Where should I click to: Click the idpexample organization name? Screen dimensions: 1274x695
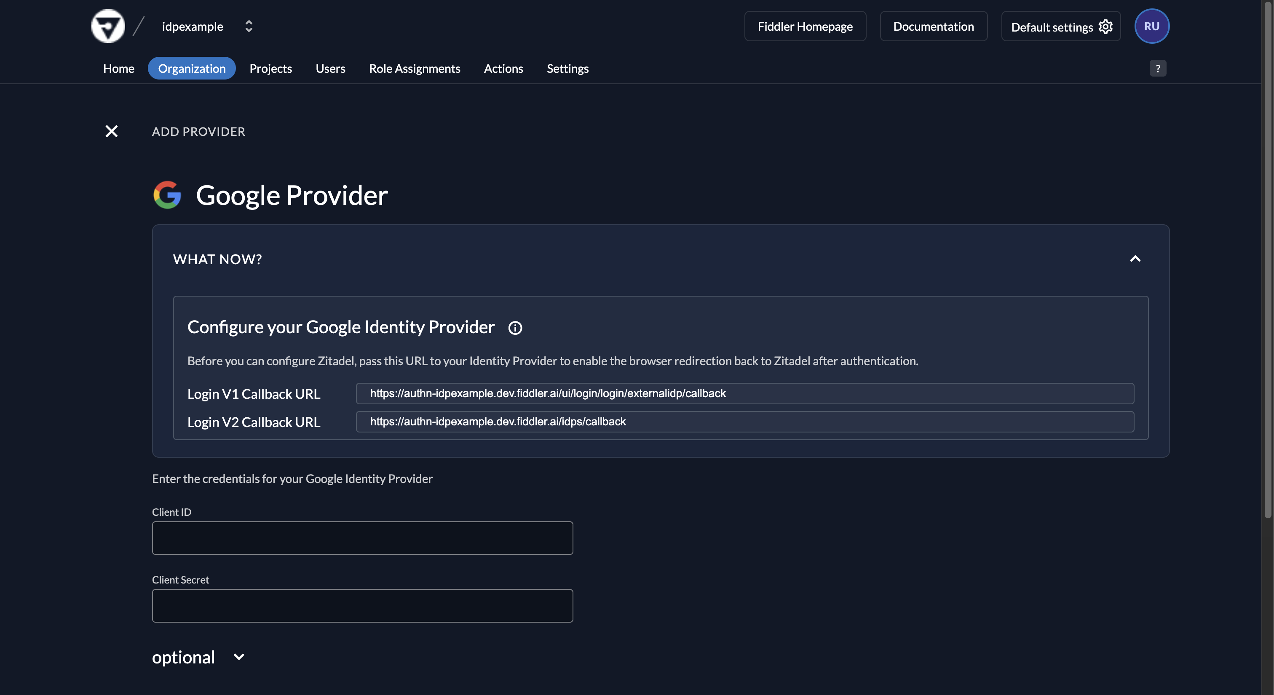(x=193, y=26)
